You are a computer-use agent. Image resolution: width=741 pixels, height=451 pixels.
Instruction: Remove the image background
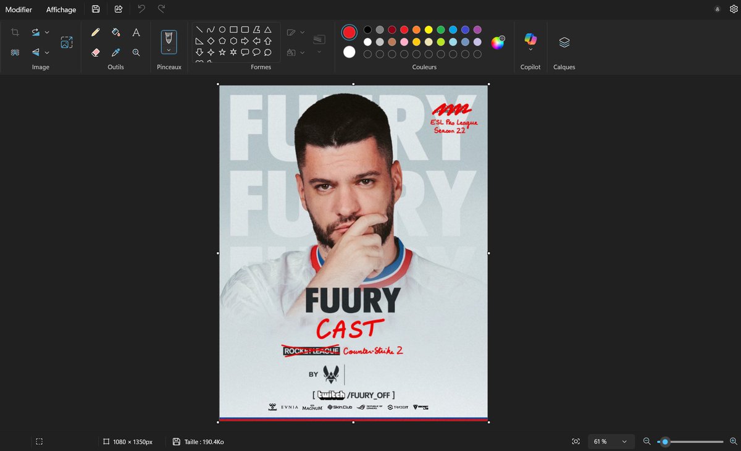[15, 52]
